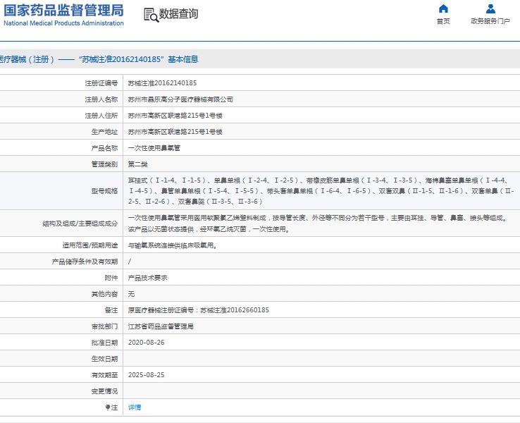The width and height of the screenshot is (520, 423).
Task: Select expiry date 2025-08-25
Action: click(x=147, y=375)
